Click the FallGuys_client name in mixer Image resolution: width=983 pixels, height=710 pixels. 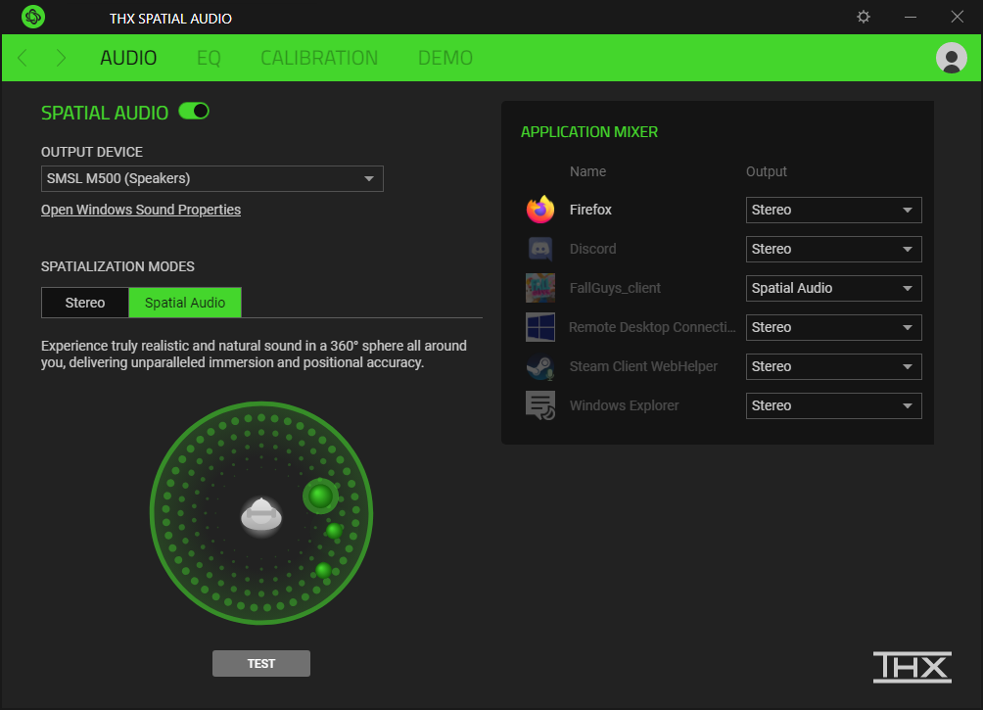(x=615, y=288)
